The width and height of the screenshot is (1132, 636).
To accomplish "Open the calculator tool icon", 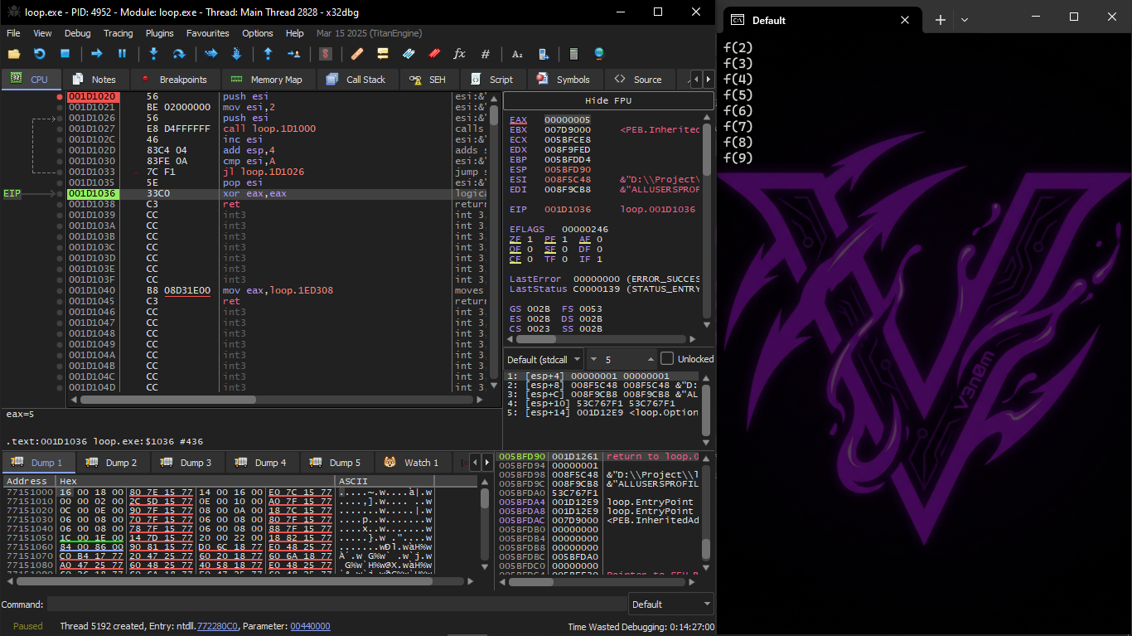I will click(573, 54).
